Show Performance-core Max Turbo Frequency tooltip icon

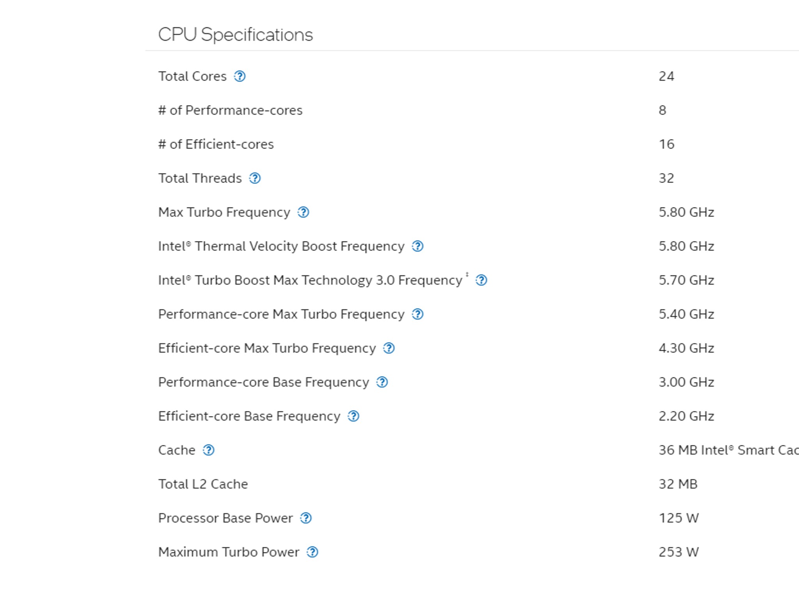click(417, 314)
